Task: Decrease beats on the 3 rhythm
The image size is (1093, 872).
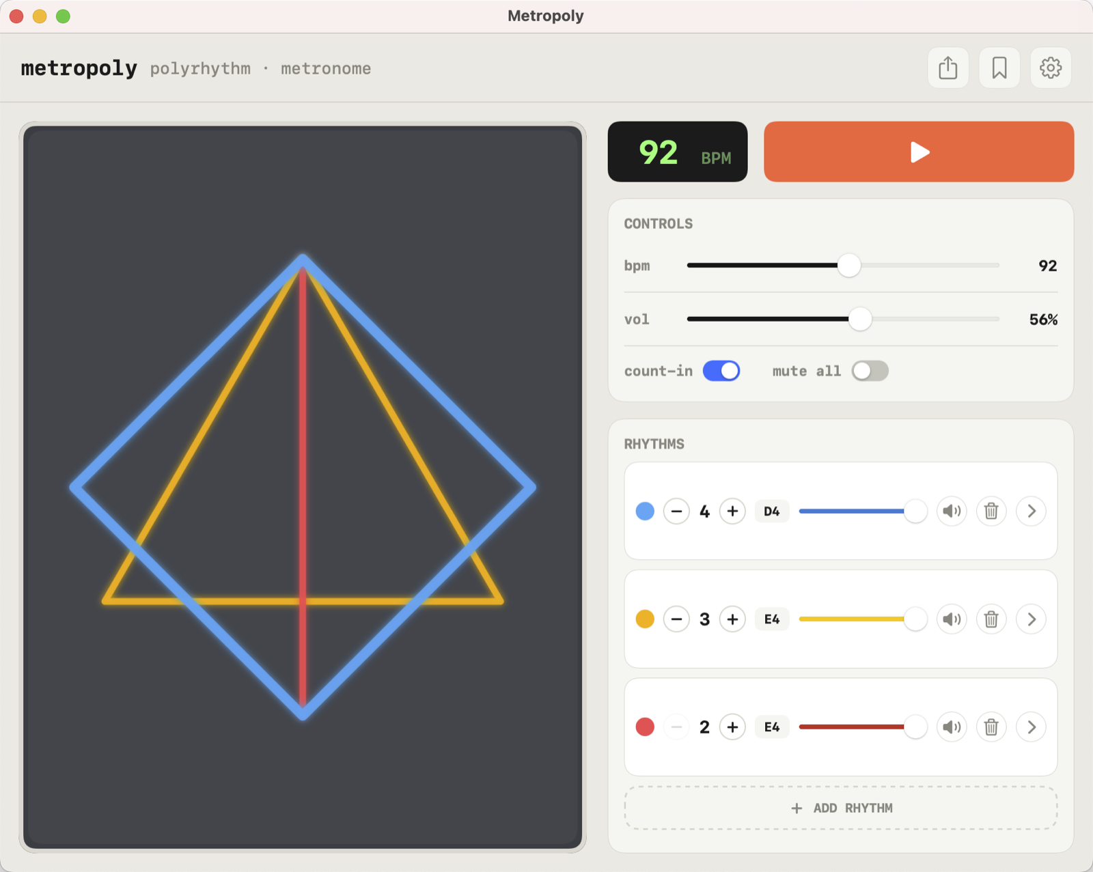Action: [x=676, y=619]
